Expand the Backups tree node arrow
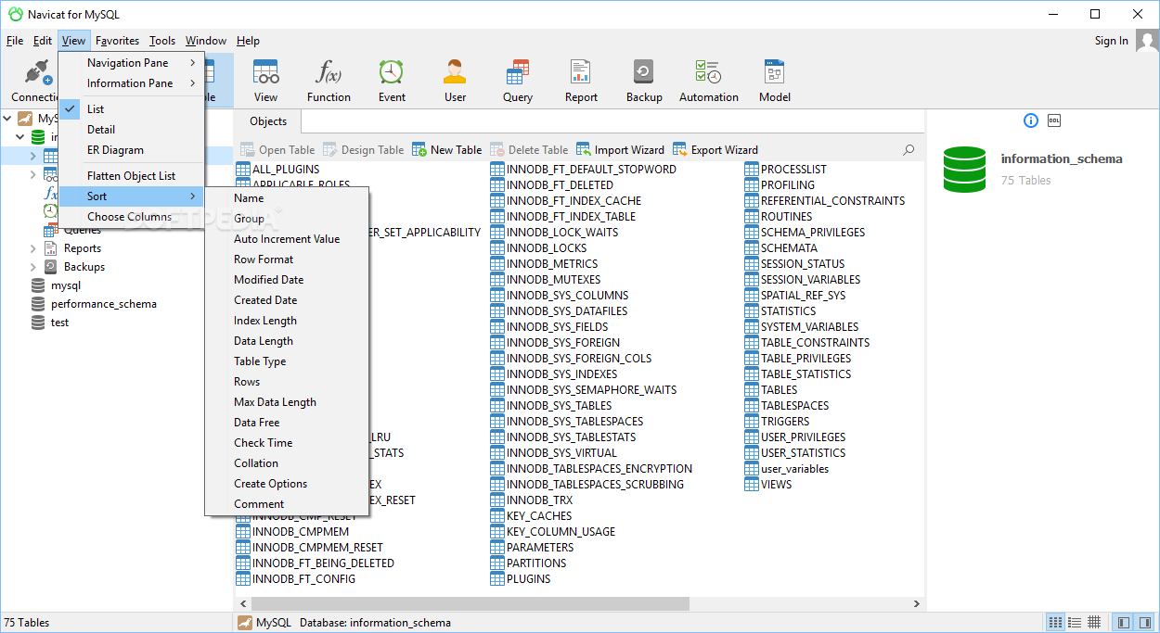Viewport: 1160px width, 633px height. [x=33, y=267]
